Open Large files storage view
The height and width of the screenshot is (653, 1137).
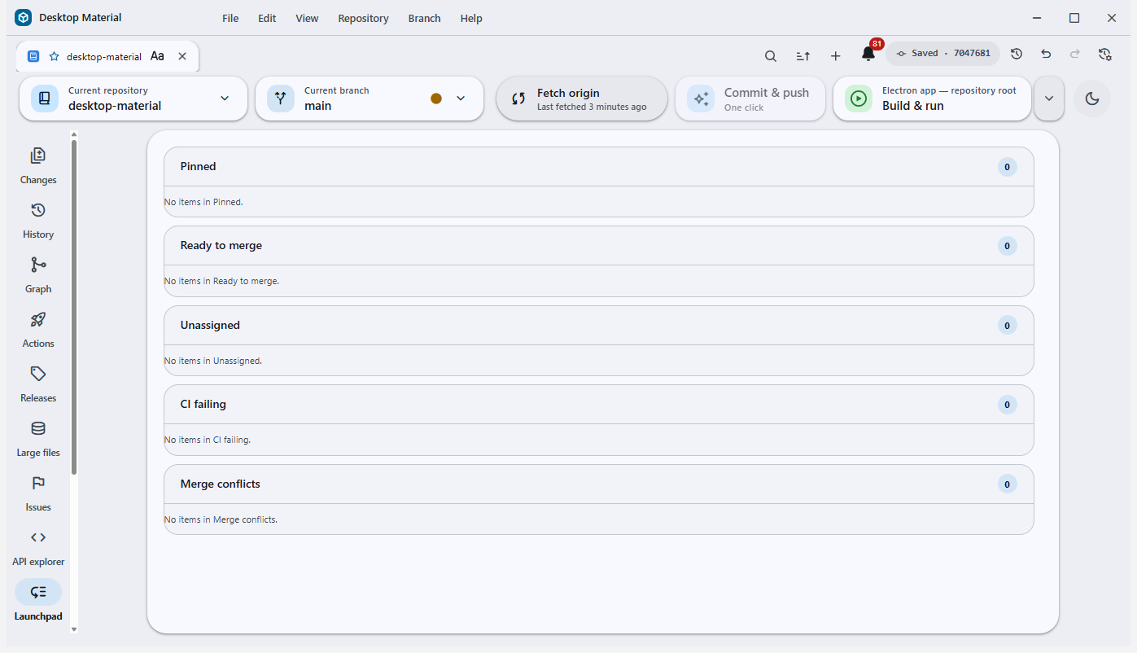(x=38, y=438)
